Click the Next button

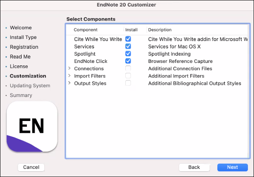click(232, 167)
